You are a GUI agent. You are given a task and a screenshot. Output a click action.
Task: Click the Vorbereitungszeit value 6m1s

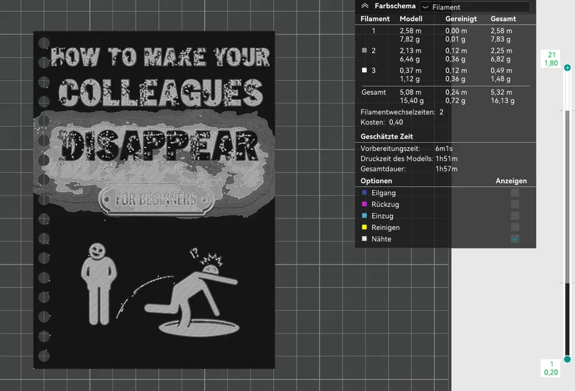pyautogui.click(x=444, y=149)
